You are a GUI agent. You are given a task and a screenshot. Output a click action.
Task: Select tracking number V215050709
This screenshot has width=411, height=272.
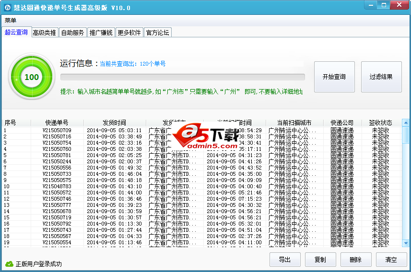coord(57,130)
